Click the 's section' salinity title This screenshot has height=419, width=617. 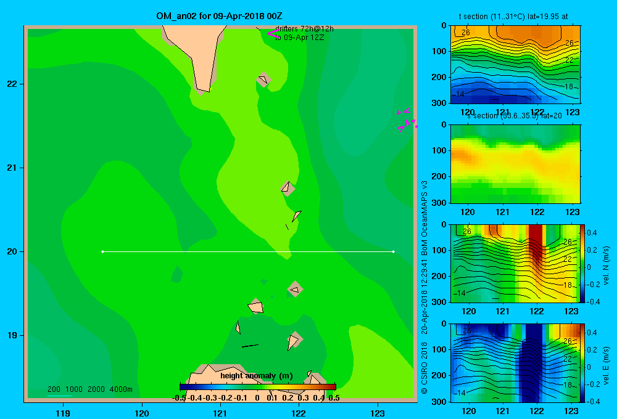[515, 116]
